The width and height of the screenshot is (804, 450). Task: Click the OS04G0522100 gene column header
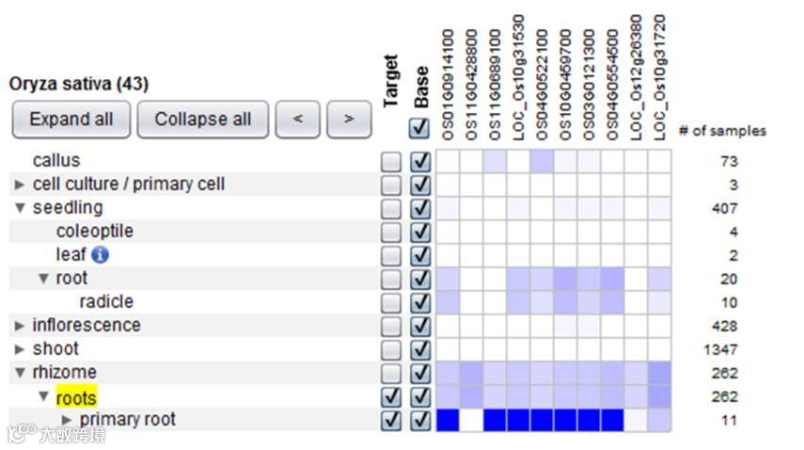pyautogui.click(x=542, y=85)
